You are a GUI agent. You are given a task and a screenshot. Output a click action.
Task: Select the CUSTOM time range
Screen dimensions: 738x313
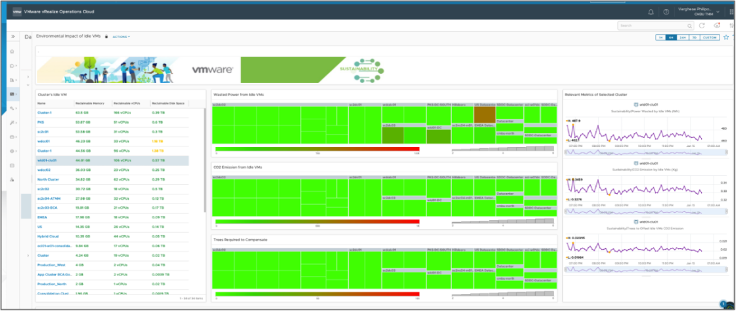[710, 38]
